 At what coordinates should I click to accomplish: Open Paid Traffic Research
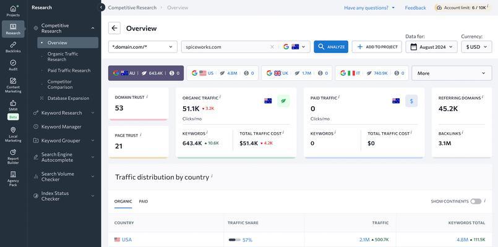tap(69, 70)
